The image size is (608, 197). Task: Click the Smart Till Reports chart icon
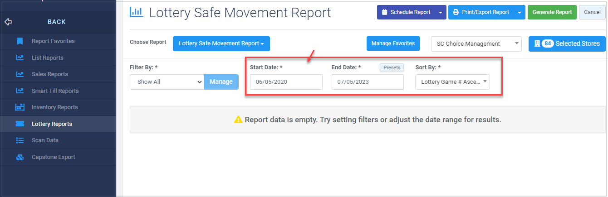pyautogui.click(x=20, y=91)
